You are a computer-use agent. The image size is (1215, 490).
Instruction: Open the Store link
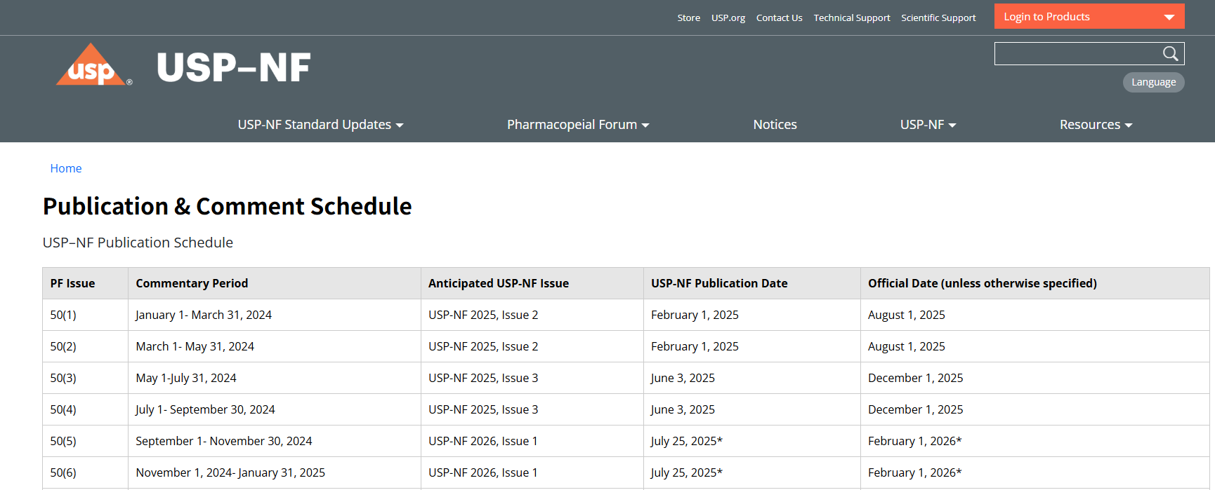(x=688, y=18)
